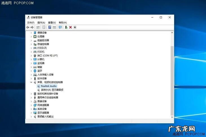Click the Forward arrow in toolbar
This screenshot has width=206, height=137.
tap(32, 27)
